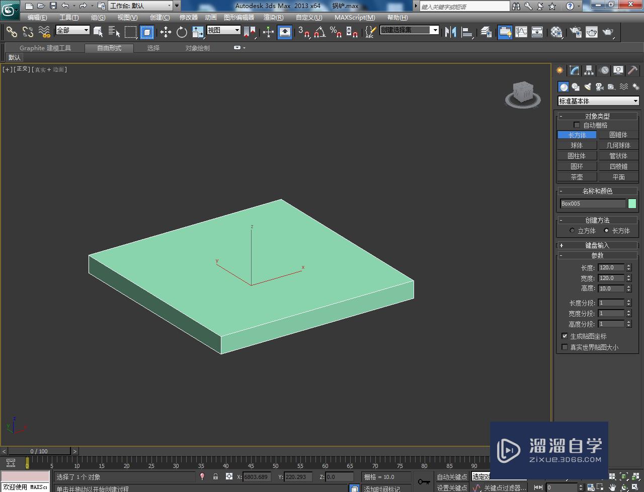
Task: Enable 真实世界贴图大小 checkbox
Action: (x=565, y=347)
